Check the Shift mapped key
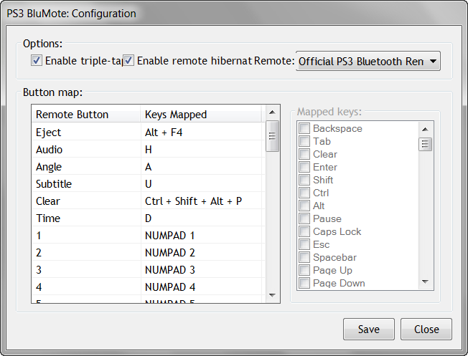Image resolution: width=468 pixels, height=356 pixels. pos(304,180)
